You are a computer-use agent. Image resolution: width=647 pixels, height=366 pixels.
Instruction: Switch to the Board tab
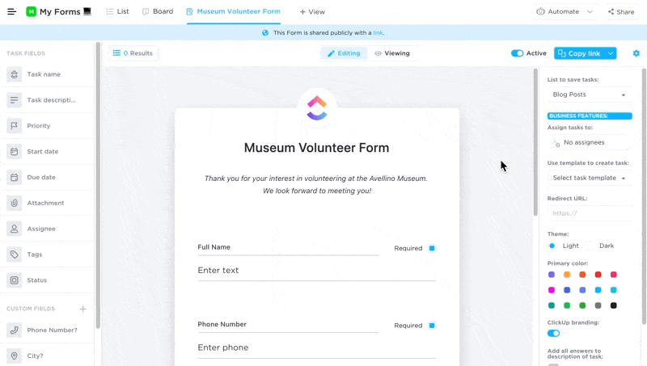[158, 12]
